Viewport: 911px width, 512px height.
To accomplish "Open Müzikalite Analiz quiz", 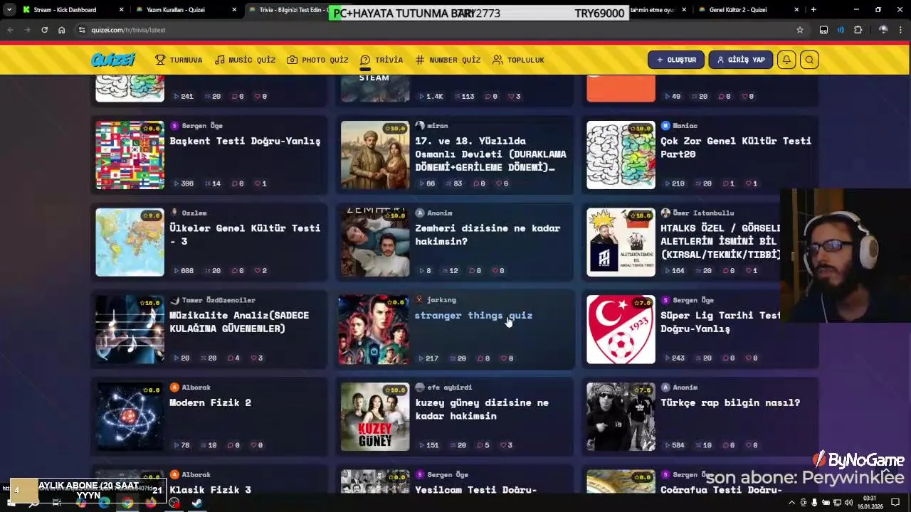I will (x=239, y=322).
